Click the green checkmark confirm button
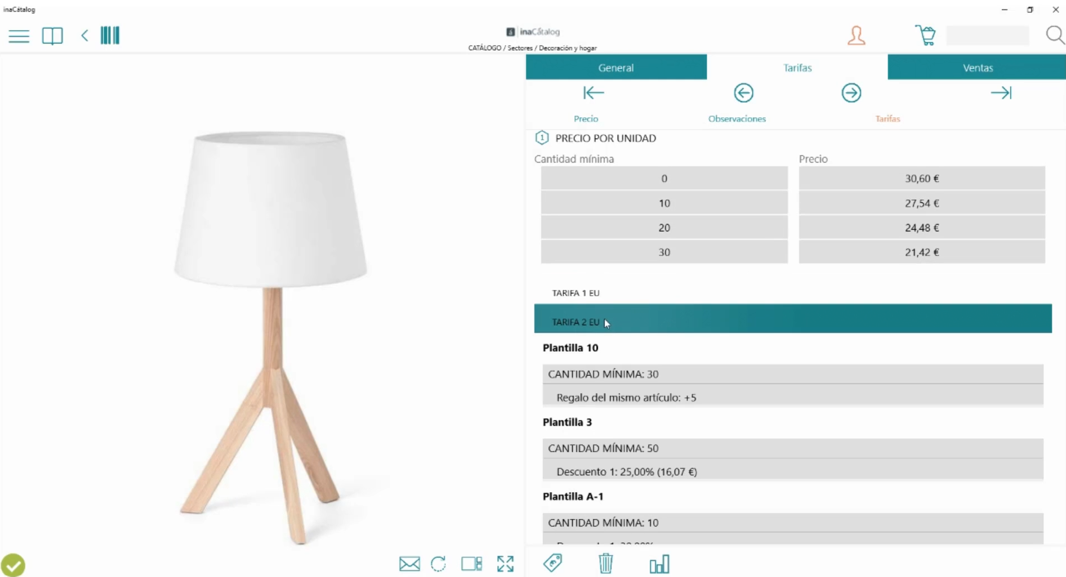The height and width of the screenshot is (577, 1066). 13,565
